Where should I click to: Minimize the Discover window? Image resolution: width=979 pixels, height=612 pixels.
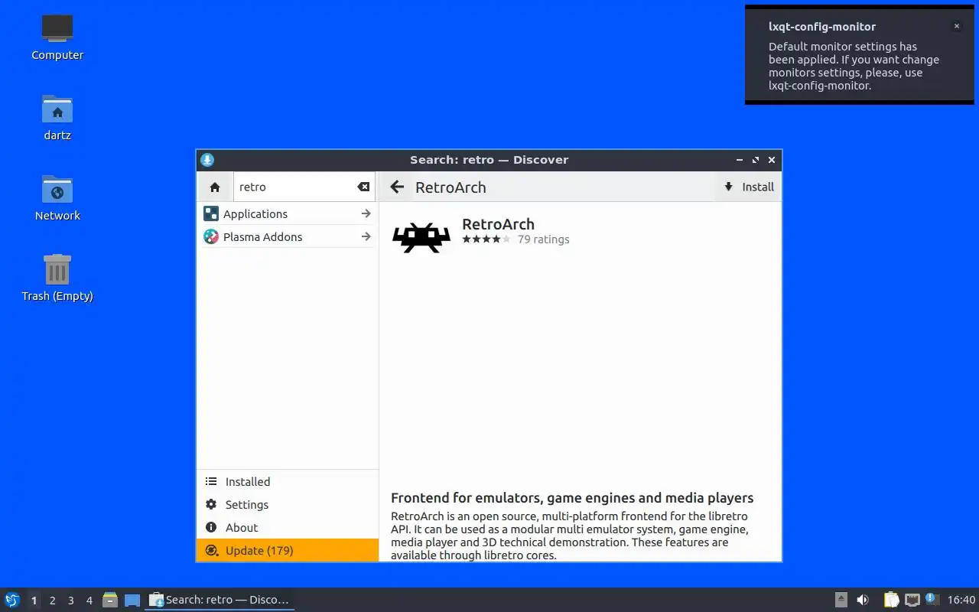point(740,160)
